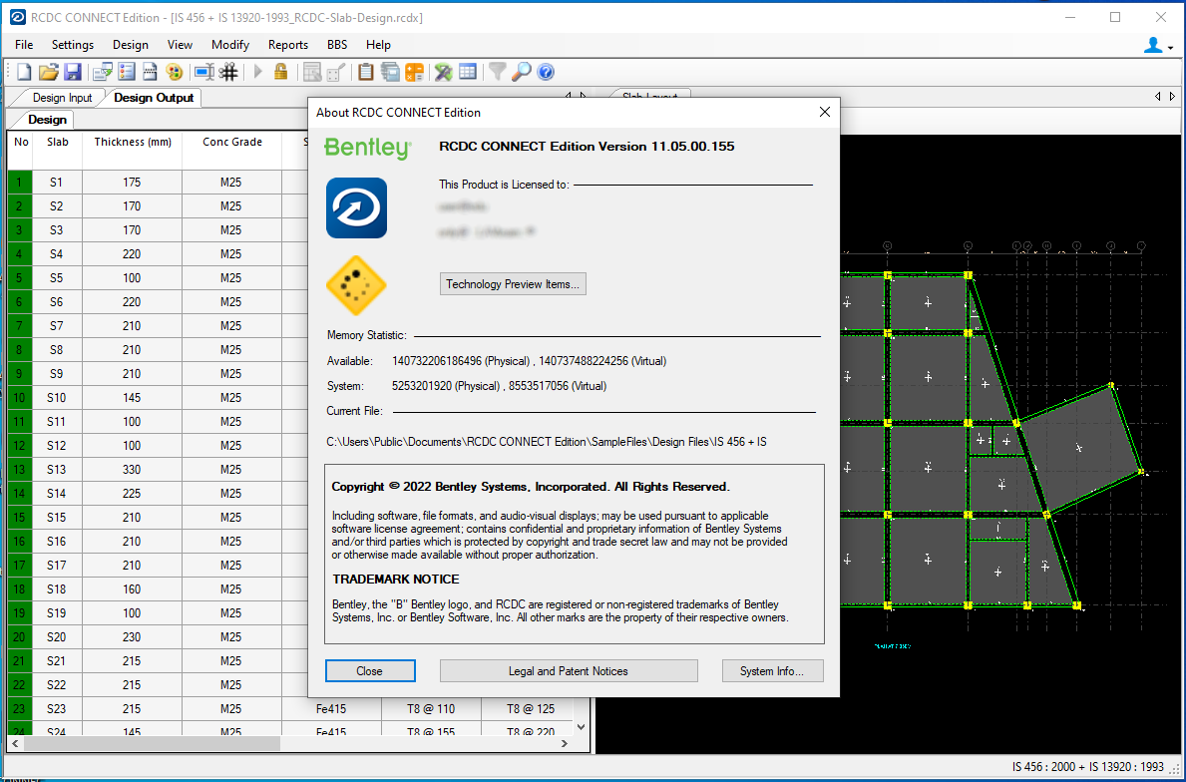The height and width of the screenshot is (782, 1186).
Task: Open Technology Preview Items...
Action: click(513, 284)
